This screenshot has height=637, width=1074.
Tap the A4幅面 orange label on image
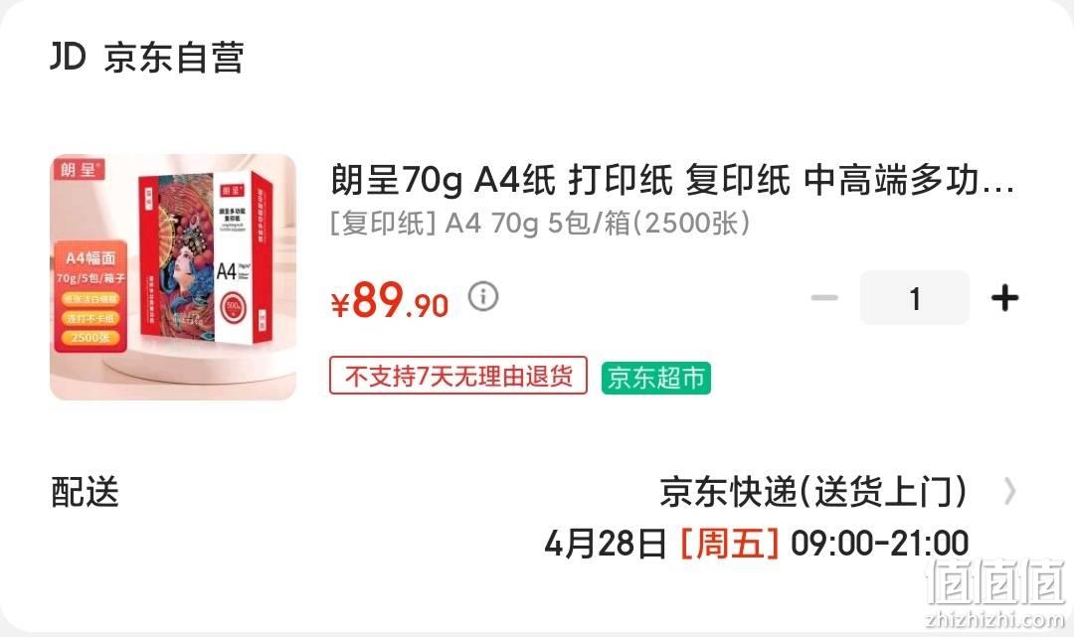tap(90, 258)
